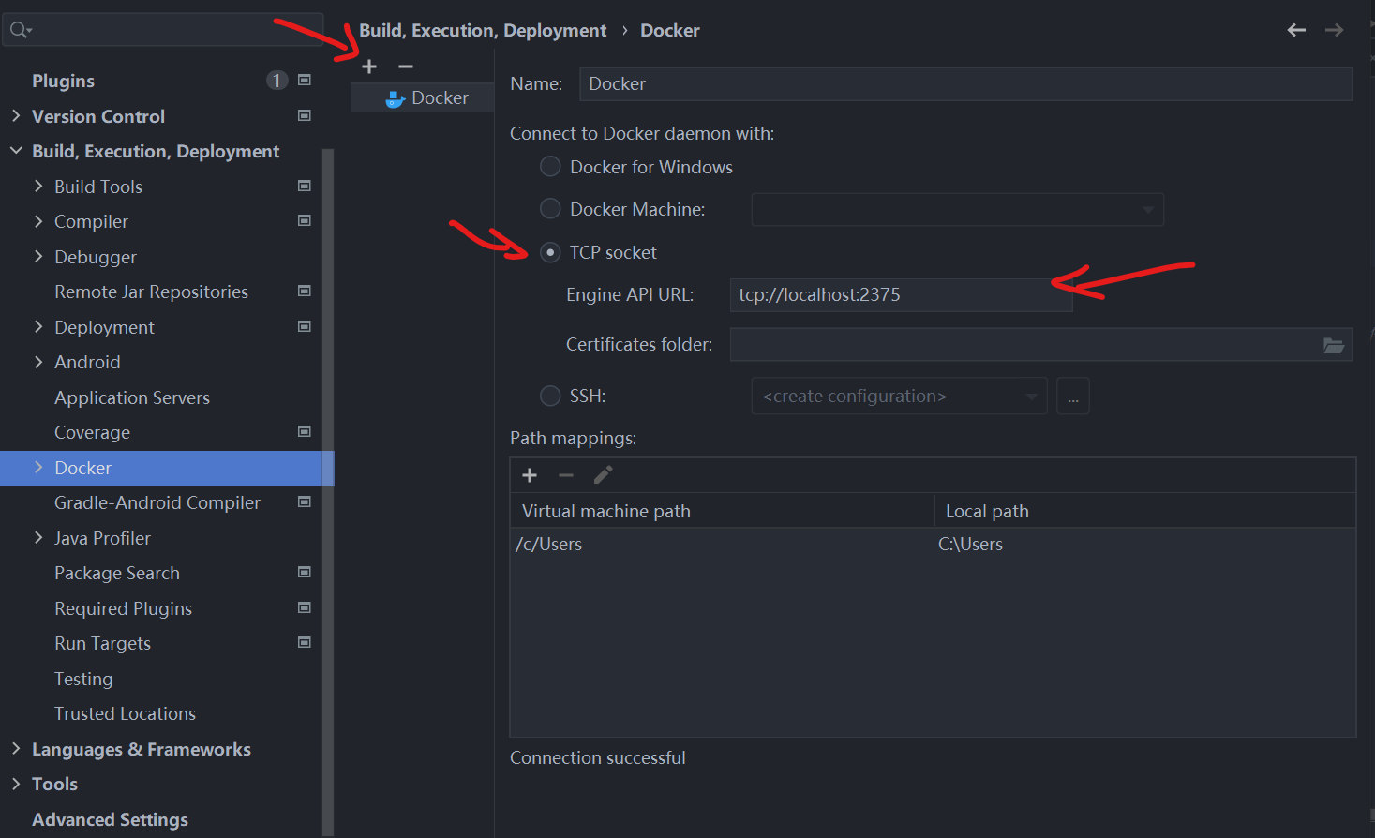Remove selected Docker configuration with minus icon

point(406,67)
